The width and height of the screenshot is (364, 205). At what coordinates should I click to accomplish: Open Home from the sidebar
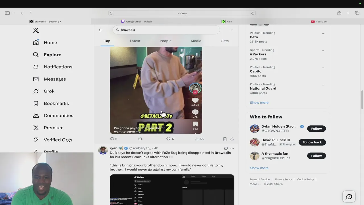point(45,42)
